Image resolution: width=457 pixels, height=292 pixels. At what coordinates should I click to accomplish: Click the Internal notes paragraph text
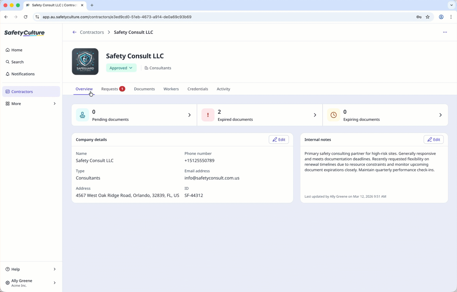(370, 162)
